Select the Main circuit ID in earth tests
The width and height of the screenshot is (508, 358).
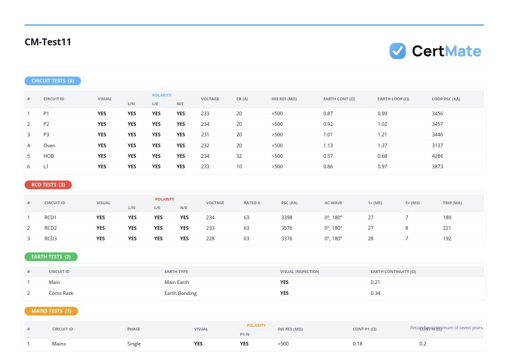(x=55, y=282)
